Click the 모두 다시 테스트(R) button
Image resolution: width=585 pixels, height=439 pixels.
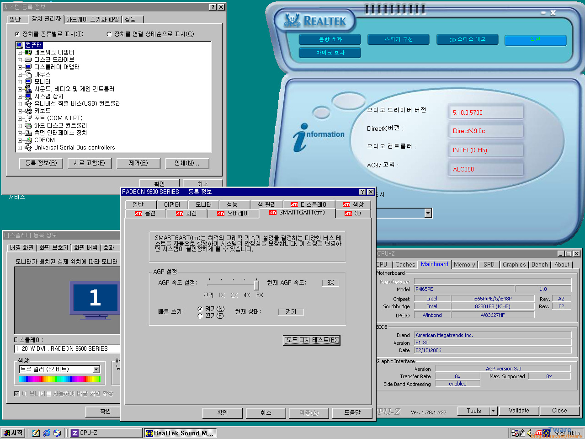tap(312, 340)
